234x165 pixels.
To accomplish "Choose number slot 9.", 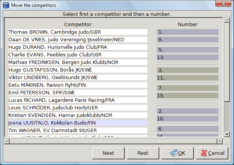I will [x=187, y=40].
